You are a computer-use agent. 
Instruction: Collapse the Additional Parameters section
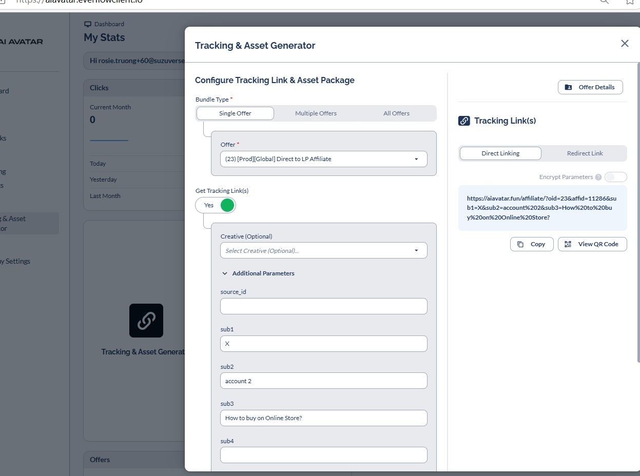[258, 273]
